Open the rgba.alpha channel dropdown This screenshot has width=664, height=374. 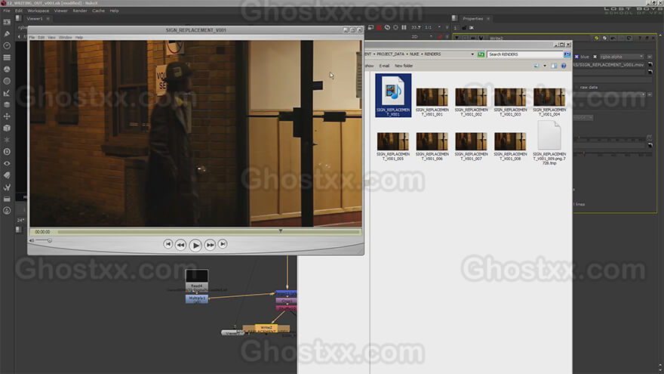621,57
